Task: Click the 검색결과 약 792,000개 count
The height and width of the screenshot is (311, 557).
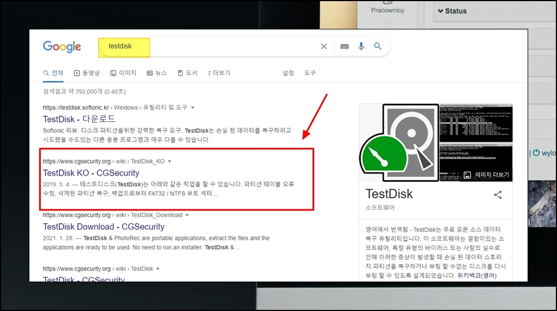Action: (84, 92)
